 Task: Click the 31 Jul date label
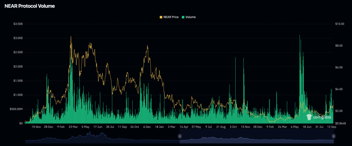click(x=319, y=127)
